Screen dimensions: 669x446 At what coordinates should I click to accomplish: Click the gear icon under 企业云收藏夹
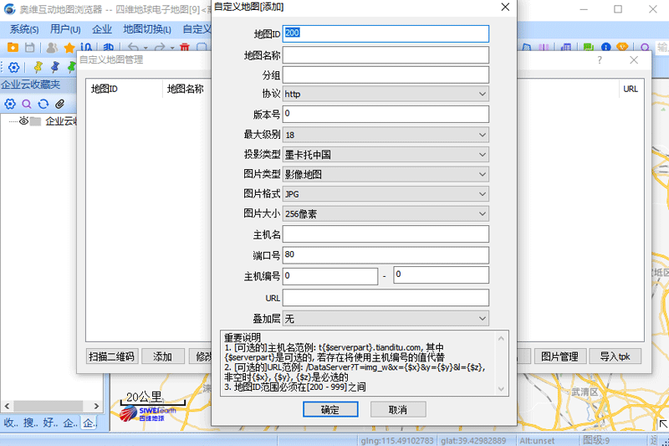point(10,104)
